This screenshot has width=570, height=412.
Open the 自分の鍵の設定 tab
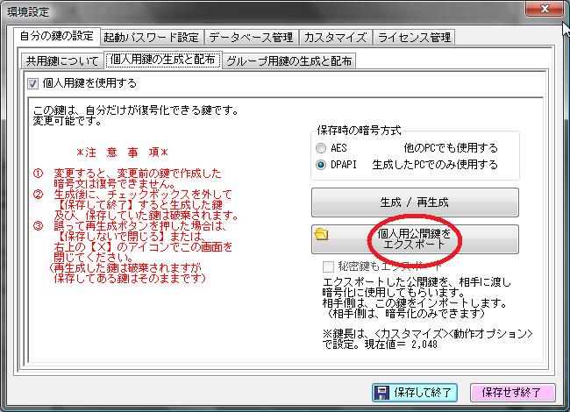click(x=57, y=36)
